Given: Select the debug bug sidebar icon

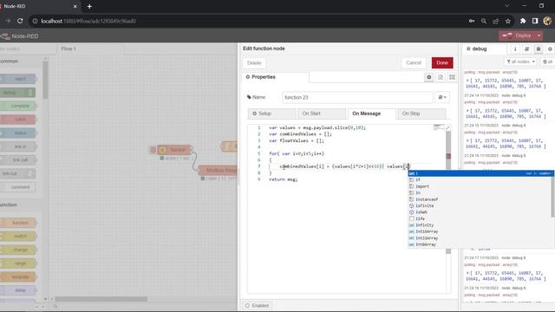Looking at the screenshot, I should point(539,49).
